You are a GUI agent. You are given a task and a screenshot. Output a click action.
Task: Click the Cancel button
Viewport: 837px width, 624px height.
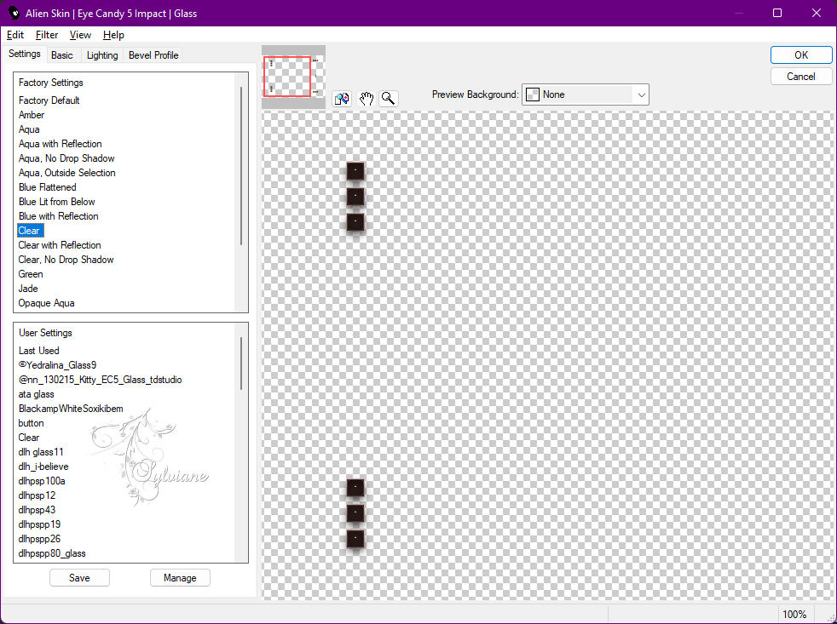[800, 77]
